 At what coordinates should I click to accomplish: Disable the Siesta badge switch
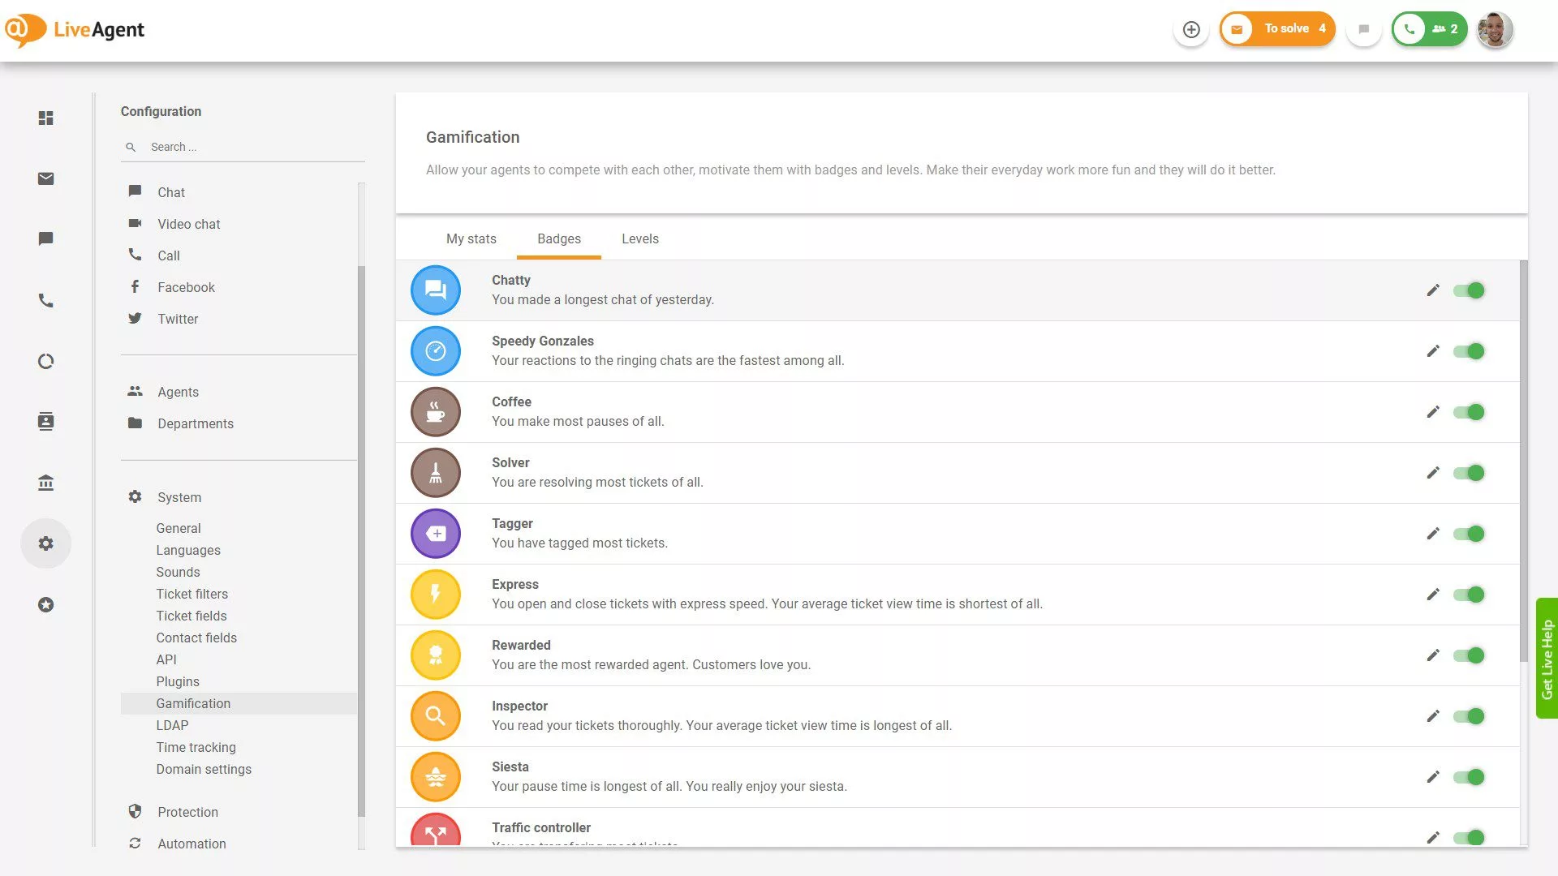(x=1469, y=776)
